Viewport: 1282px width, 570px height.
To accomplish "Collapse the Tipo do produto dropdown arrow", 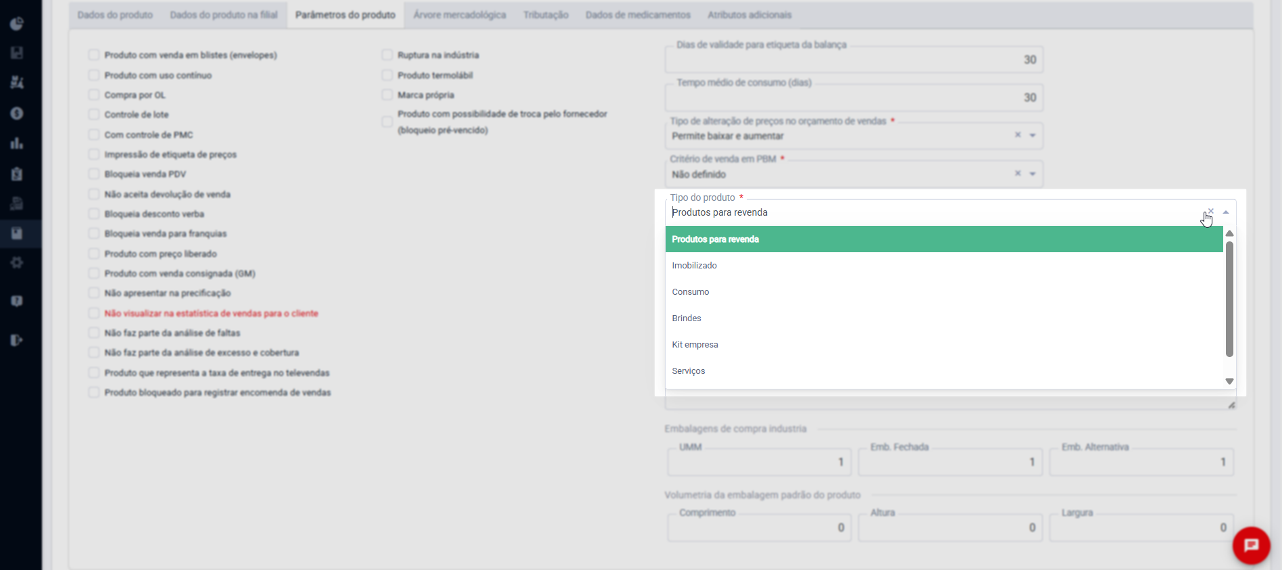I will click(1226, 212).
